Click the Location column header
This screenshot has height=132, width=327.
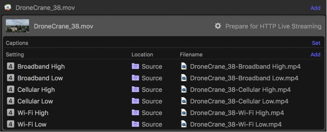[142, 55]
